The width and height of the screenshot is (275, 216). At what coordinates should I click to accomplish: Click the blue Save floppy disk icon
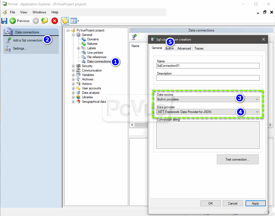click(4, 21)
